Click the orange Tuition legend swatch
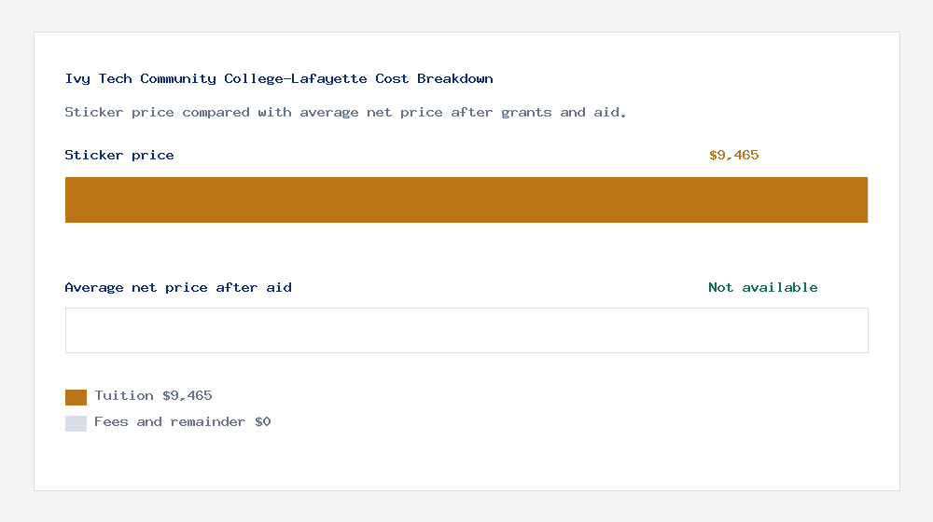The height and width of the screenshot is (522, 933). point(76,397)
